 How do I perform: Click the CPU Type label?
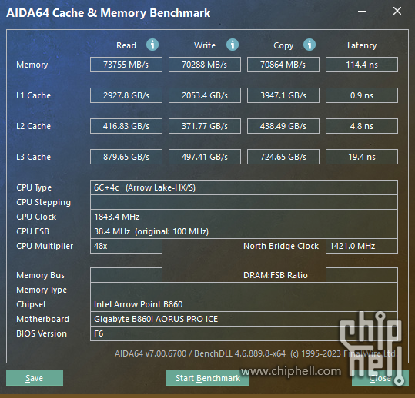click(x=34, y=187)
